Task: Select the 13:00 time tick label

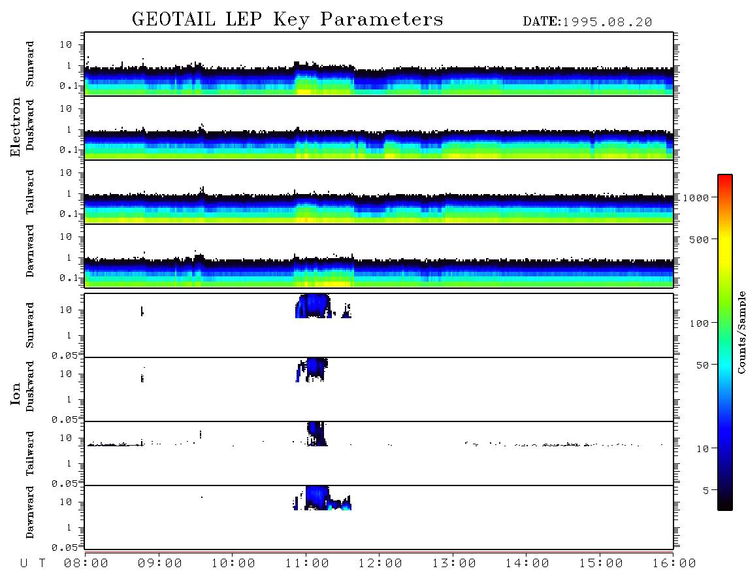Action: point(454,564)
